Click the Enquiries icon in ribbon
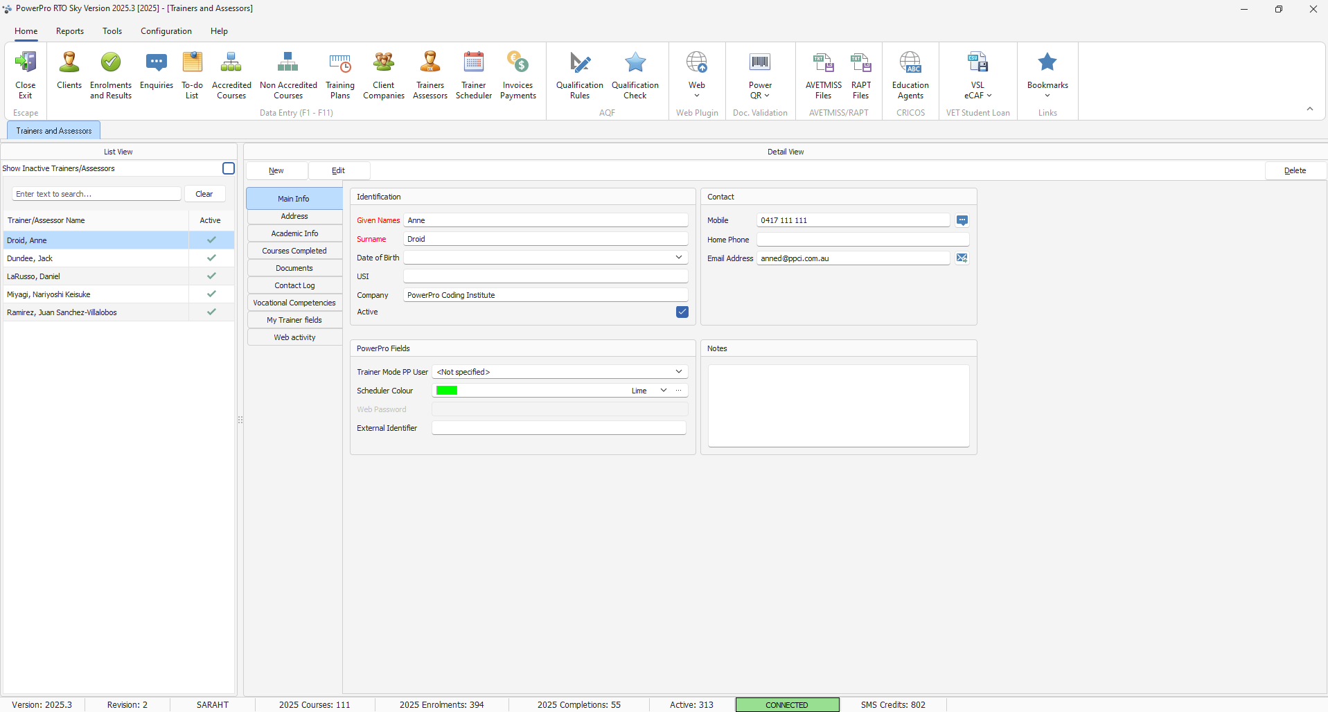Screen dimensions: 1328x712 [x=157, y=71]
